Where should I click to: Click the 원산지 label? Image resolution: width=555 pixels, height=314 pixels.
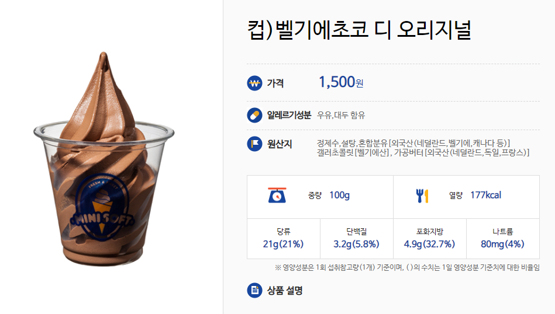click(x=280, y=144)
